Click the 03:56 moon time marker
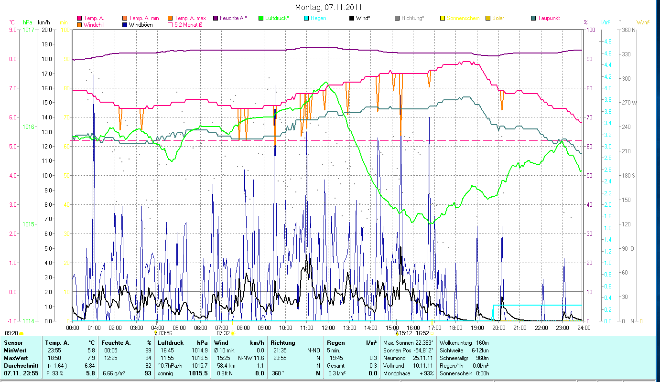Viewport: 660px width, 382px height. 165,333
